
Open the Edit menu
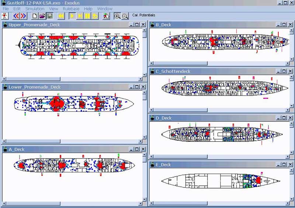pos(17,9)
